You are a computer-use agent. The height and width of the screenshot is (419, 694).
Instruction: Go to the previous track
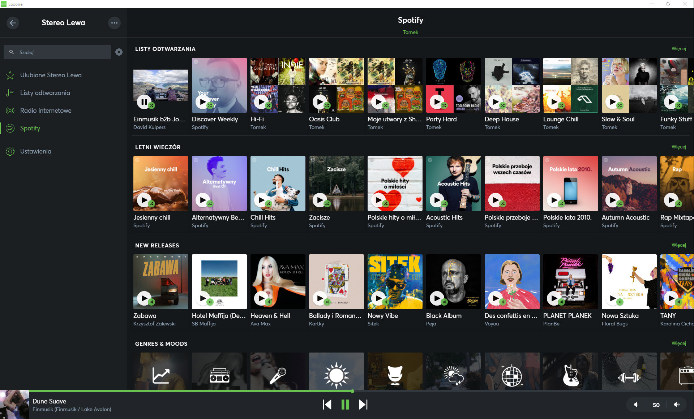327,405
